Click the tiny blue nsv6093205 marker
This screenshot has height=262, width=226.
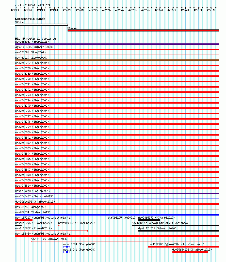pos(107,220)
